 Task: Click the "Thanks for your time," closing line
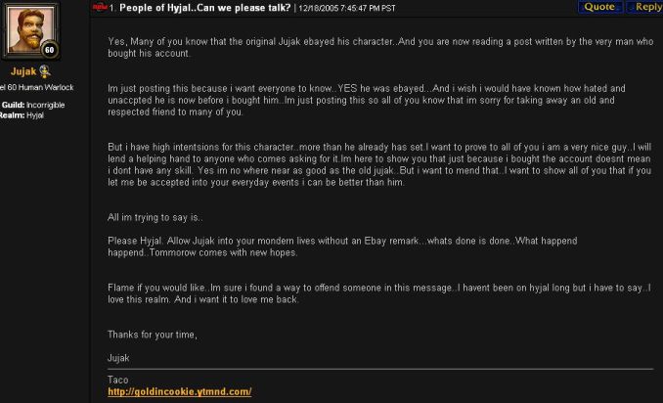pyautogui.click(x=153, y=335)
